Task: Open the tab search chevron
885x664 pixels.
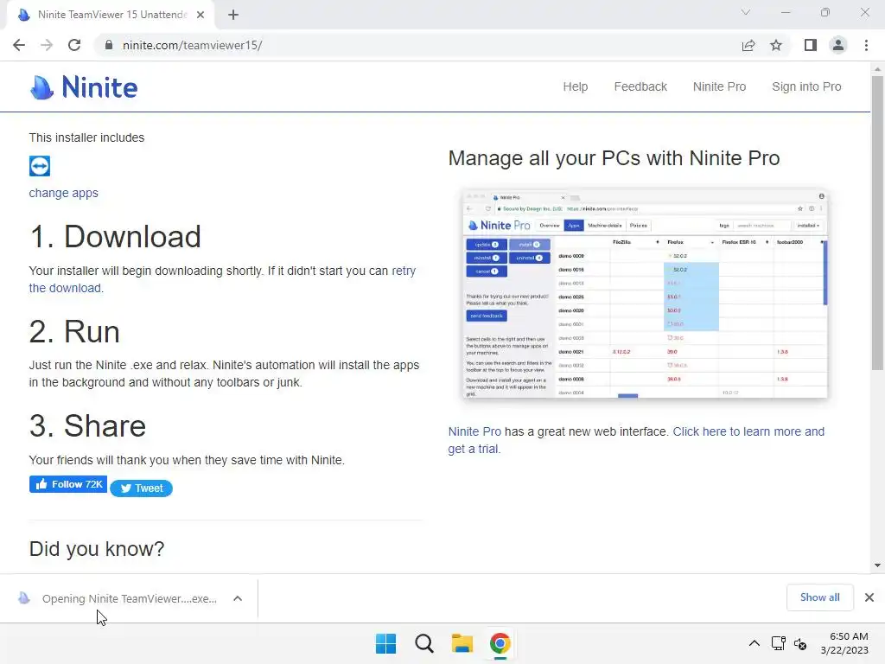Action: 746,12
